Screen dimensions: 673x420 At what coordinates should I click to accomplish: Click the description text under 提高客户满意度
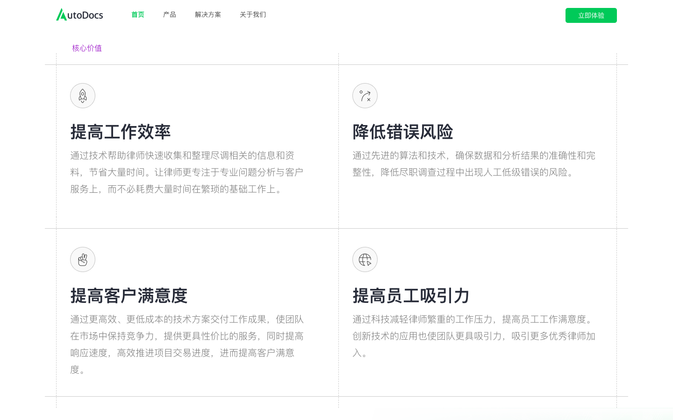tap(187, 344)
